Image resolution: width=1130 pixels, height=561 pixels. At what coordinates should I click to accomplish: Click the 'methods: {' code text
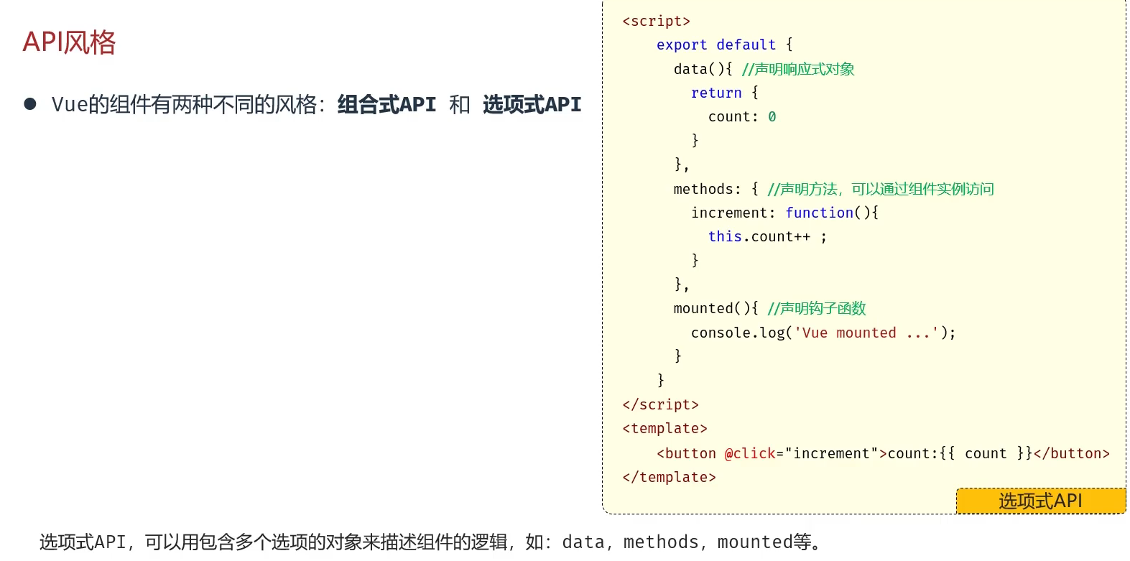pos(715,189)
